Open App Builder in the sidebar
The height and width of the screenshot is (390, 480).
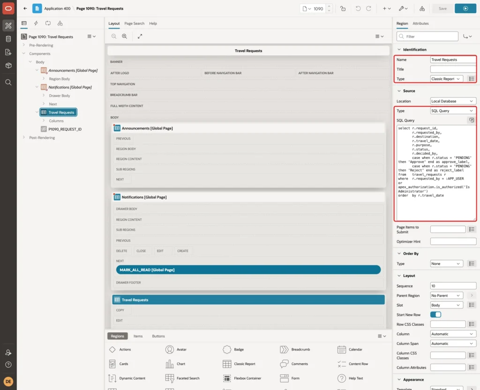[x=8, y=25]
